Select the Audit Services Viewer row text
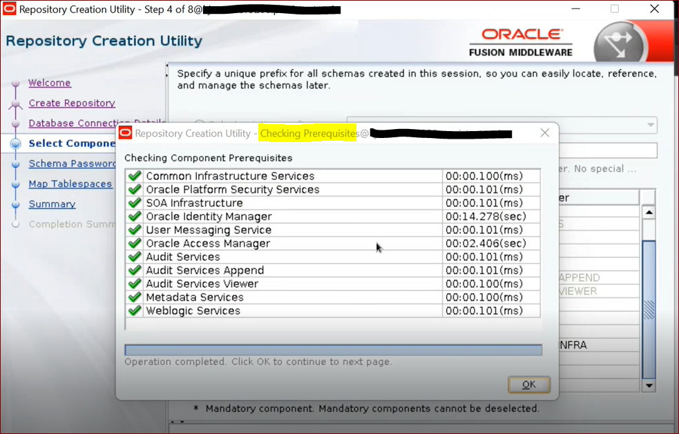Image resolution: width=679 pixels, height=434 pixels. (202, 284)
